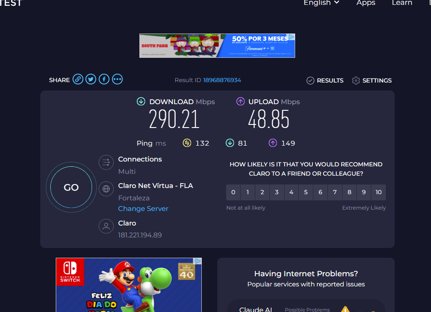The image size is (431, 312).
Task: Click the Connections multi icon
Action: [106, 162]
